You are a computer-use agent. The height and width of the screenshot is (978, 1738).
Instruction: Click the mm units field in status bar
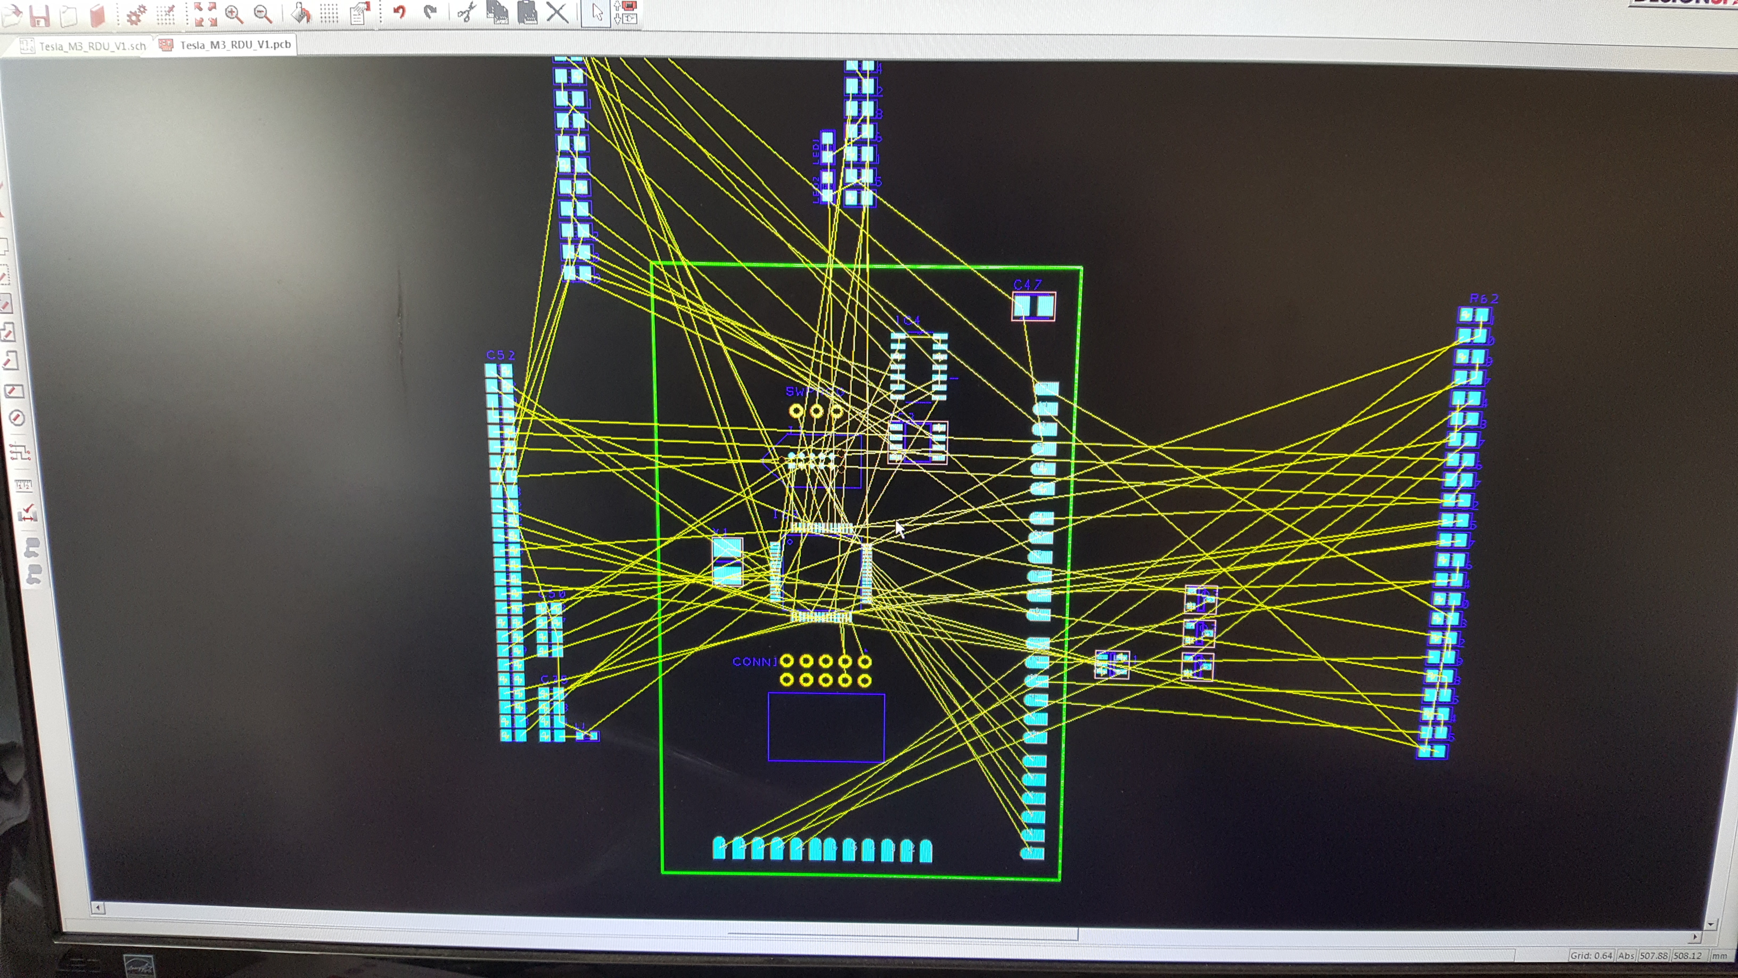pyautogui.click(x=1719, y=956)
